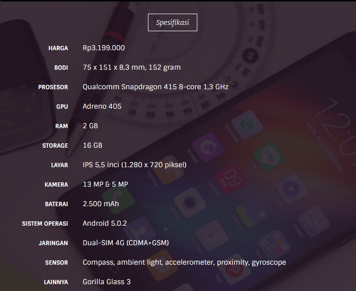Select the BODI label
The image size is (356, 291).
[61, 68]
